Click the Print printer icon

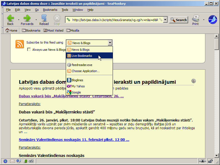tap(196, 18)
